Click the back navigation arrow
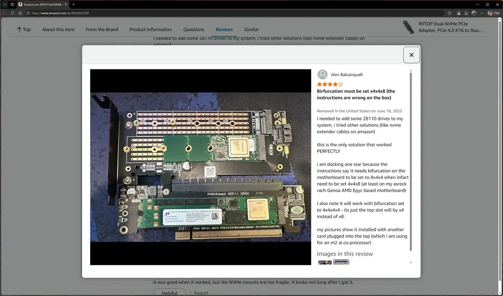The image size is (503, 296). pos(4,13)
